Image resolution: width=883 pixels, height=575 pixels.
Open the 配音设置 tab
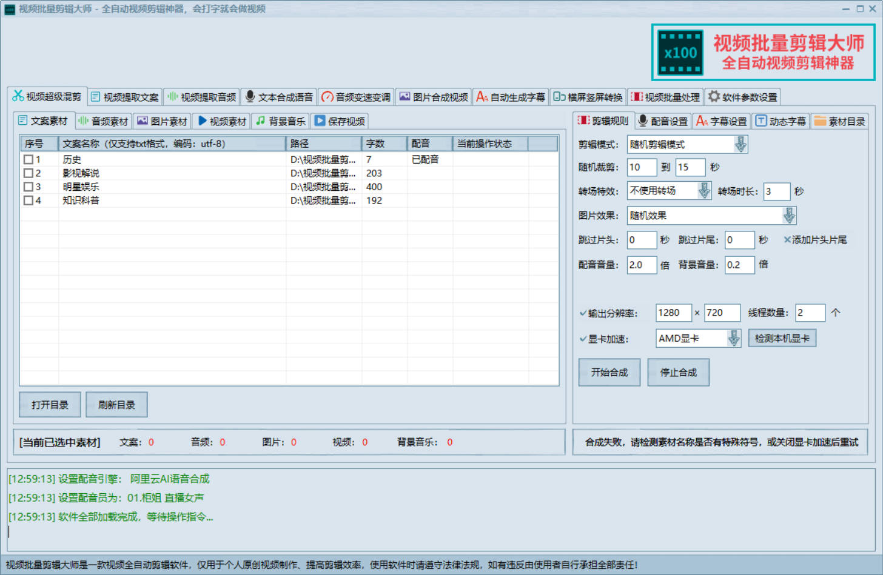(x=663, y=121)
